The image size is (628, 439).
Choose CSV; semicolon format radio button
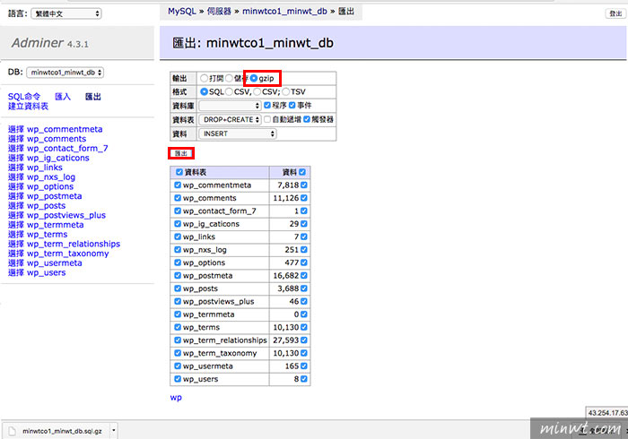click(257, 92)
